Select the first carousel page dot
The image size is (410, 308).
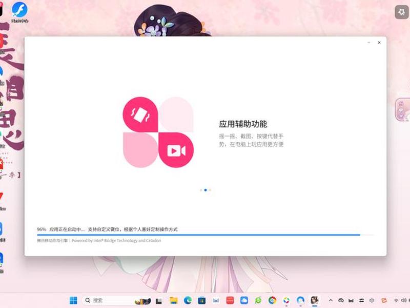(x=201, y=190)
